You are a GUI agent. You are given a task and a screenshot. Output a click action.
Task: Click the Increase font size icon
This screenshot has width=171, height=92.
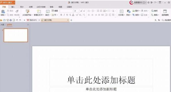pos(81,11)
